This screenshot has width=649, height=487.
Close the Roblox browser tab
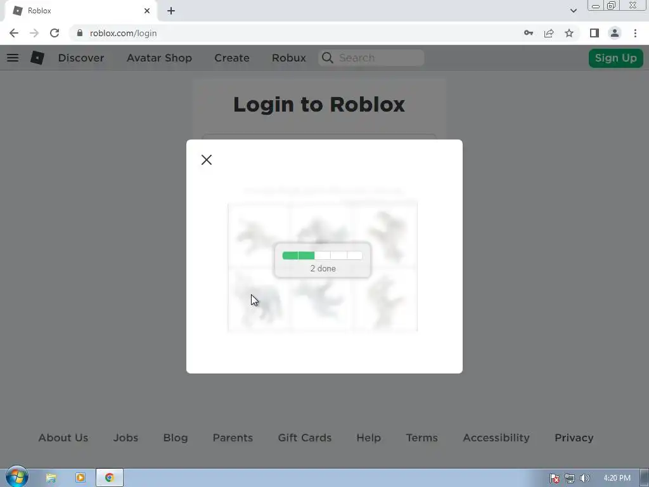147,11
